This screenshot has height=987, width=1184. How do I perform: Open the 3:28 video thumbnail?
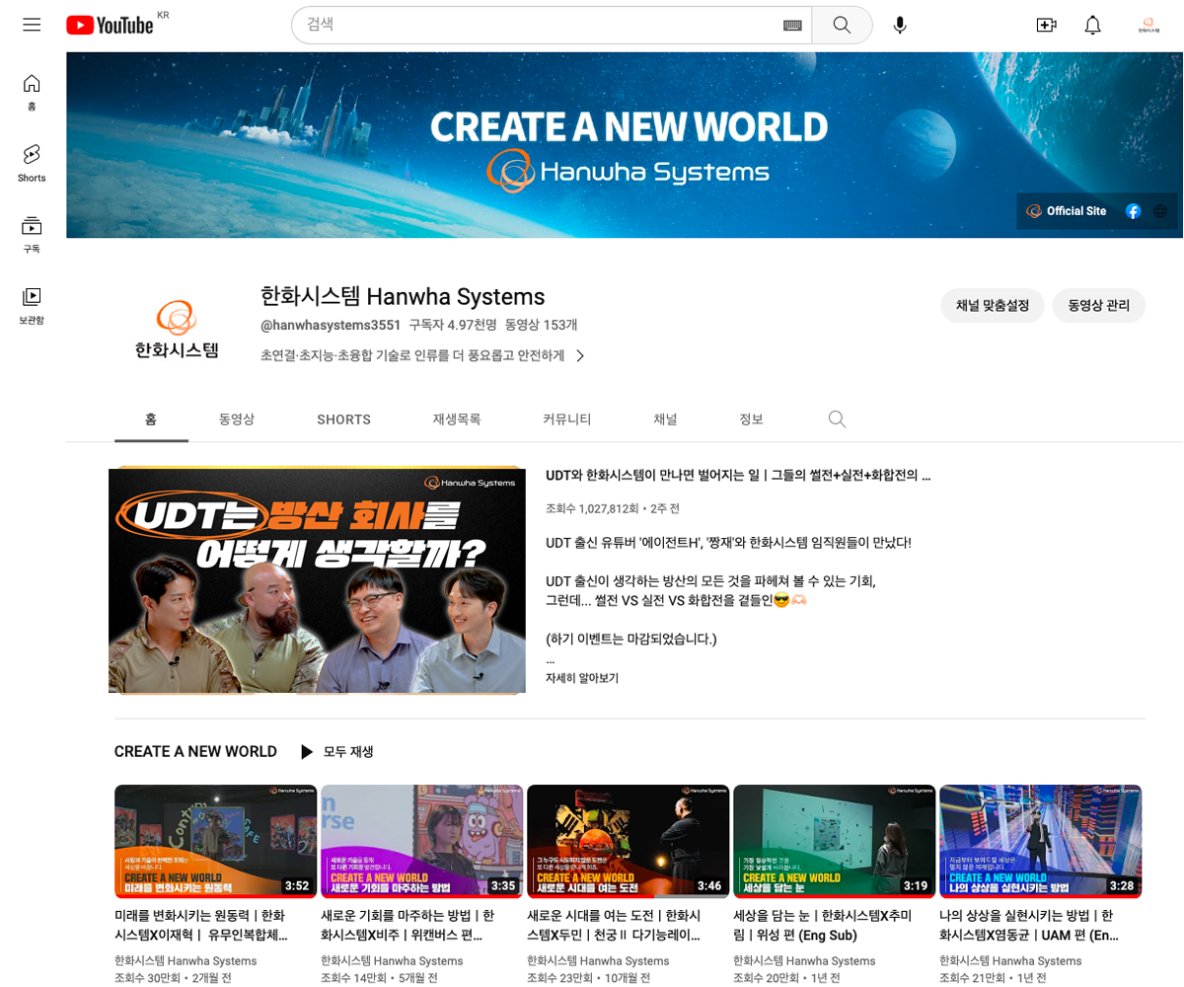click(1041, 841)
